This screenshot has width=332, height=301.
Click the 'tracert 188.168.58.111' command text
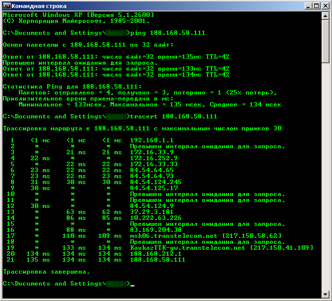click(173, 116)
